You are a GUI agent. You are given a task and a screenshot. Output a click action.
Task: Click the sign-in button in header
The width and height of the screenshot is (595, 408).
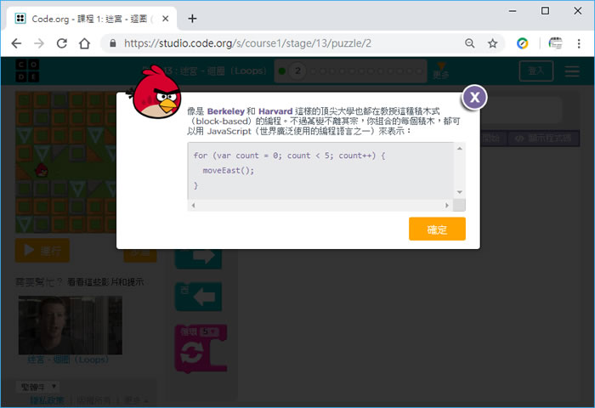click(x=535, y=71)
